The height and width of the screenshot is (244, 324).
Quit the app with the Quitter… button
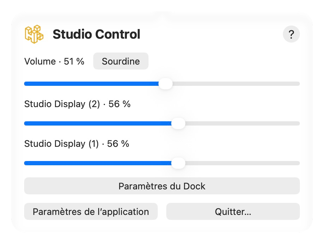coord(233,211)
